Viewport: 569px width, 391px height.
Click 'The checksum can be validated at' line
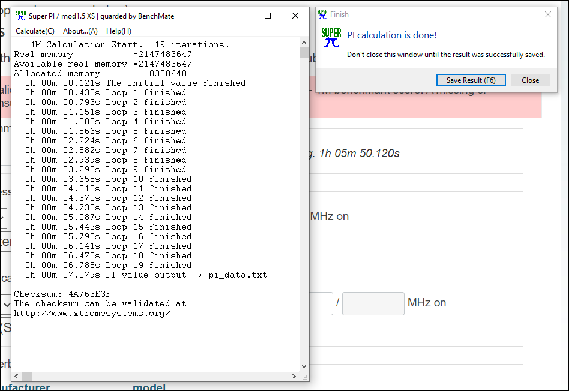point(100,304)
